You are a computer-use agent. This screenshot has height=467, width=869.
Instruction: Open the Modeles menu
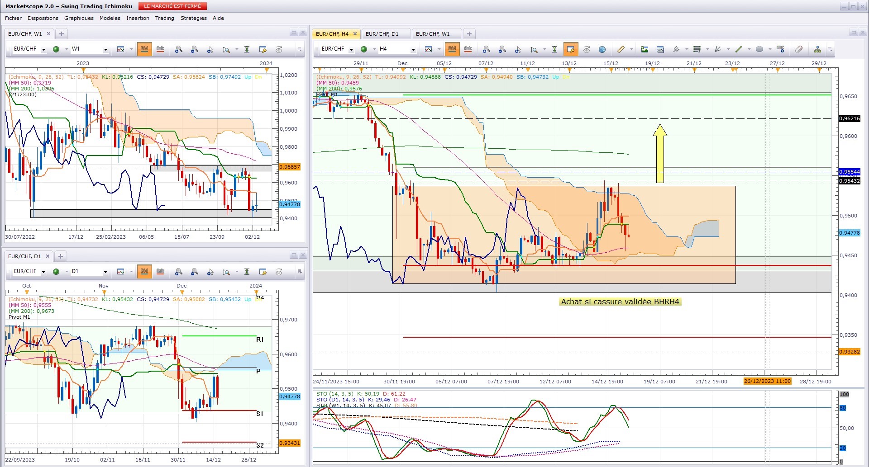pos(110,18)
